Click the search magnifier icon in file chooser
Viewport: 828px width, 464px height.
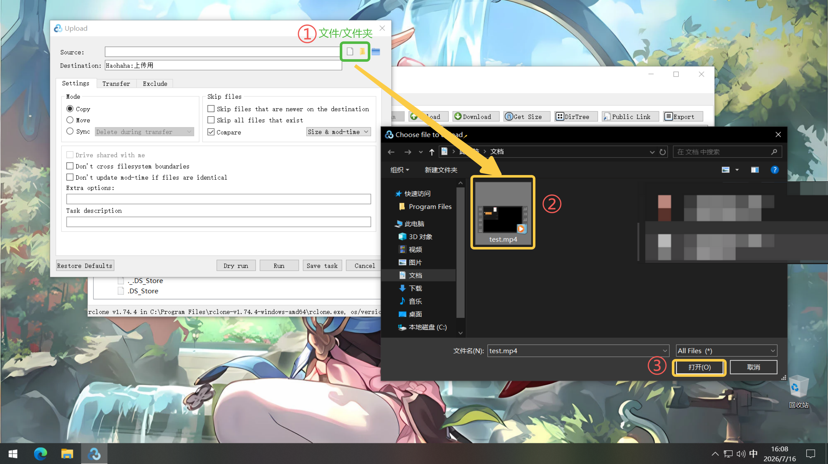(774, 152)
